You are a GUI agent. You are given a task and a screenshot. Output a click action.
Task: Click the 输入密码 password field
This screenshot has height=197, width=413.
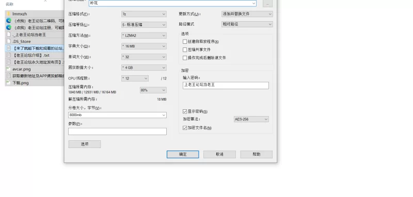pyautogui.click(x=226, y=86)
